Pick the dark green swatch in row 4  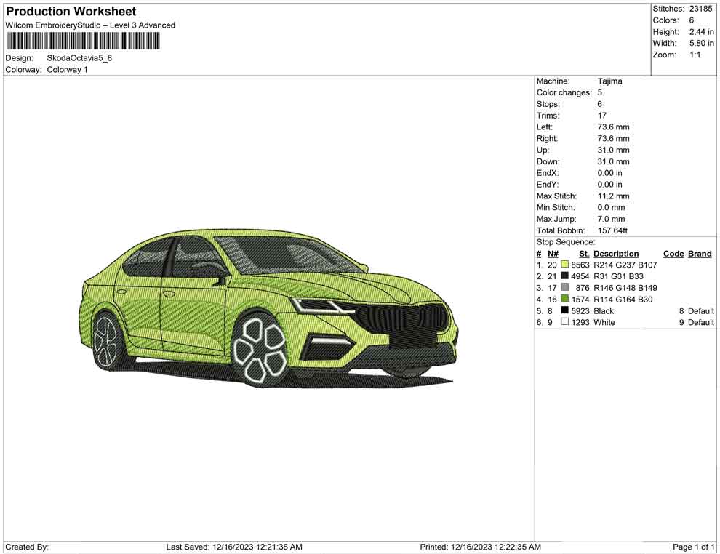point(564,300)
